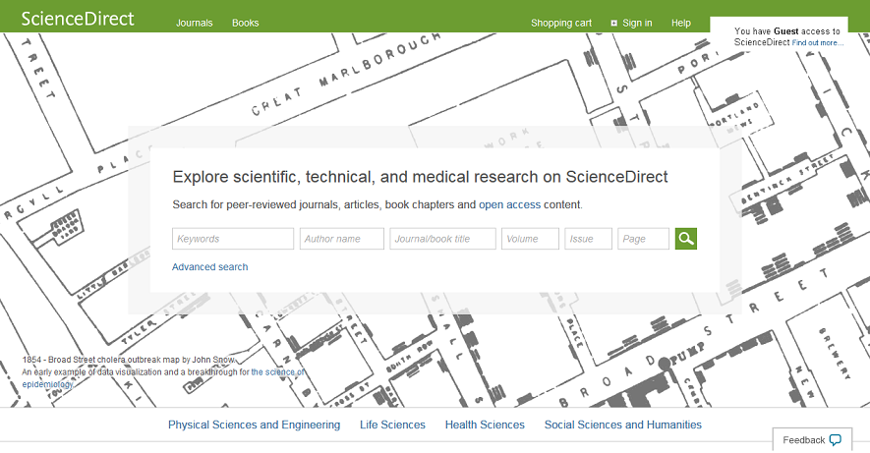Focus the Journal/book title field
Image resolution: width=870 pixels, height=453 pixels.
click(x=442, y=239)
